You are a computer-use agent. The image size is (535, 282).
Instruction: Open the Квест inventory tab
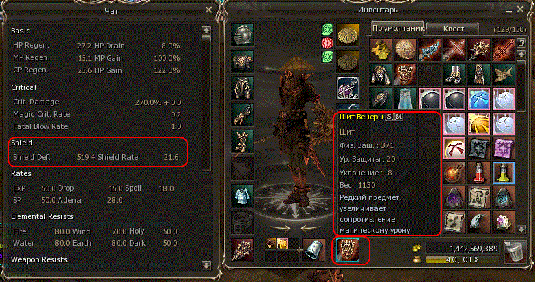[454, 29]
